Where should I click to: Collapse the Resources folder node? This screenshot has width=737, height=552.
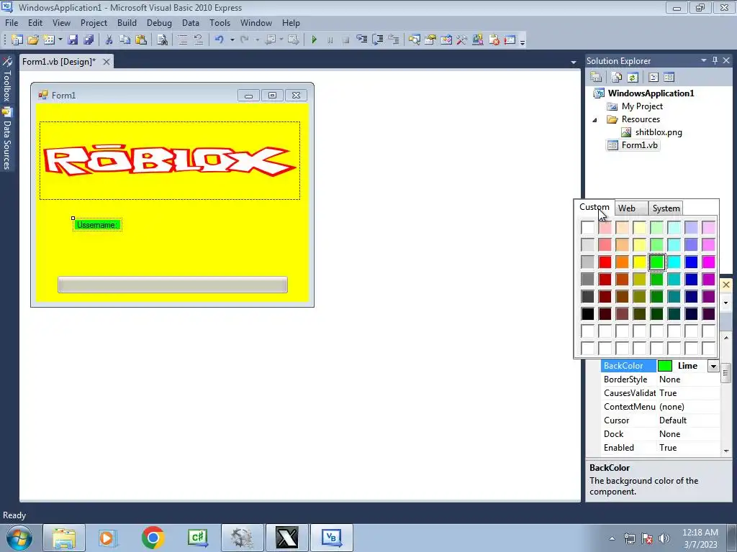tap(594, 120)
